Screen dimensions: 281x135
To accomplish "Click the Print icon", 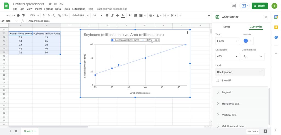I will [18, 15].
